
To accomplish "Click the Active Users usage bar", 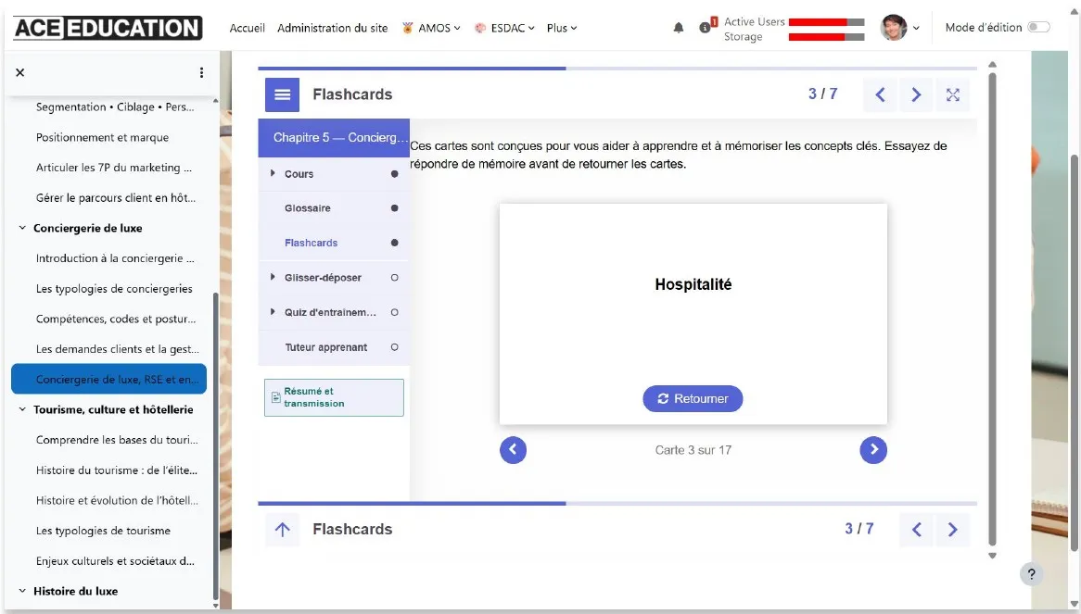I will click(826, 22).
